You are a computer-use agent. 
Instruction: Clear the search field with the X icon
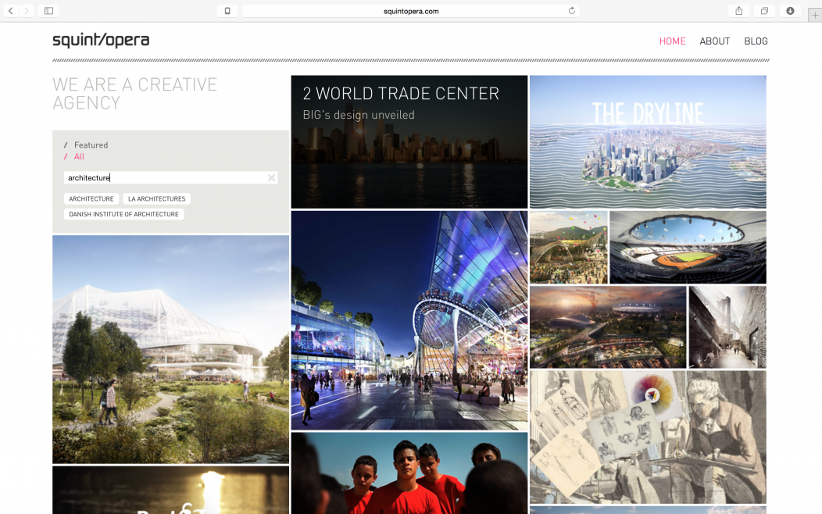pos(272,177)
